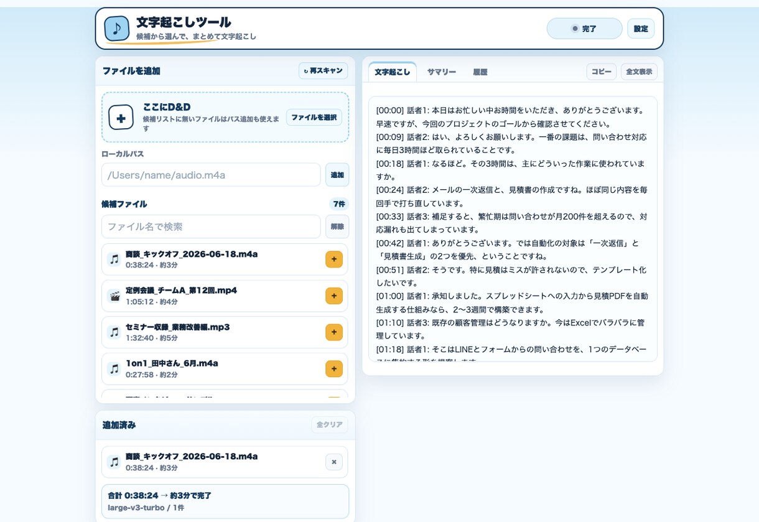Image resolution: width=759 pixels, height=522 pixels.
Task: Click transcript line at [00:18]
Action: coord(511,170)
